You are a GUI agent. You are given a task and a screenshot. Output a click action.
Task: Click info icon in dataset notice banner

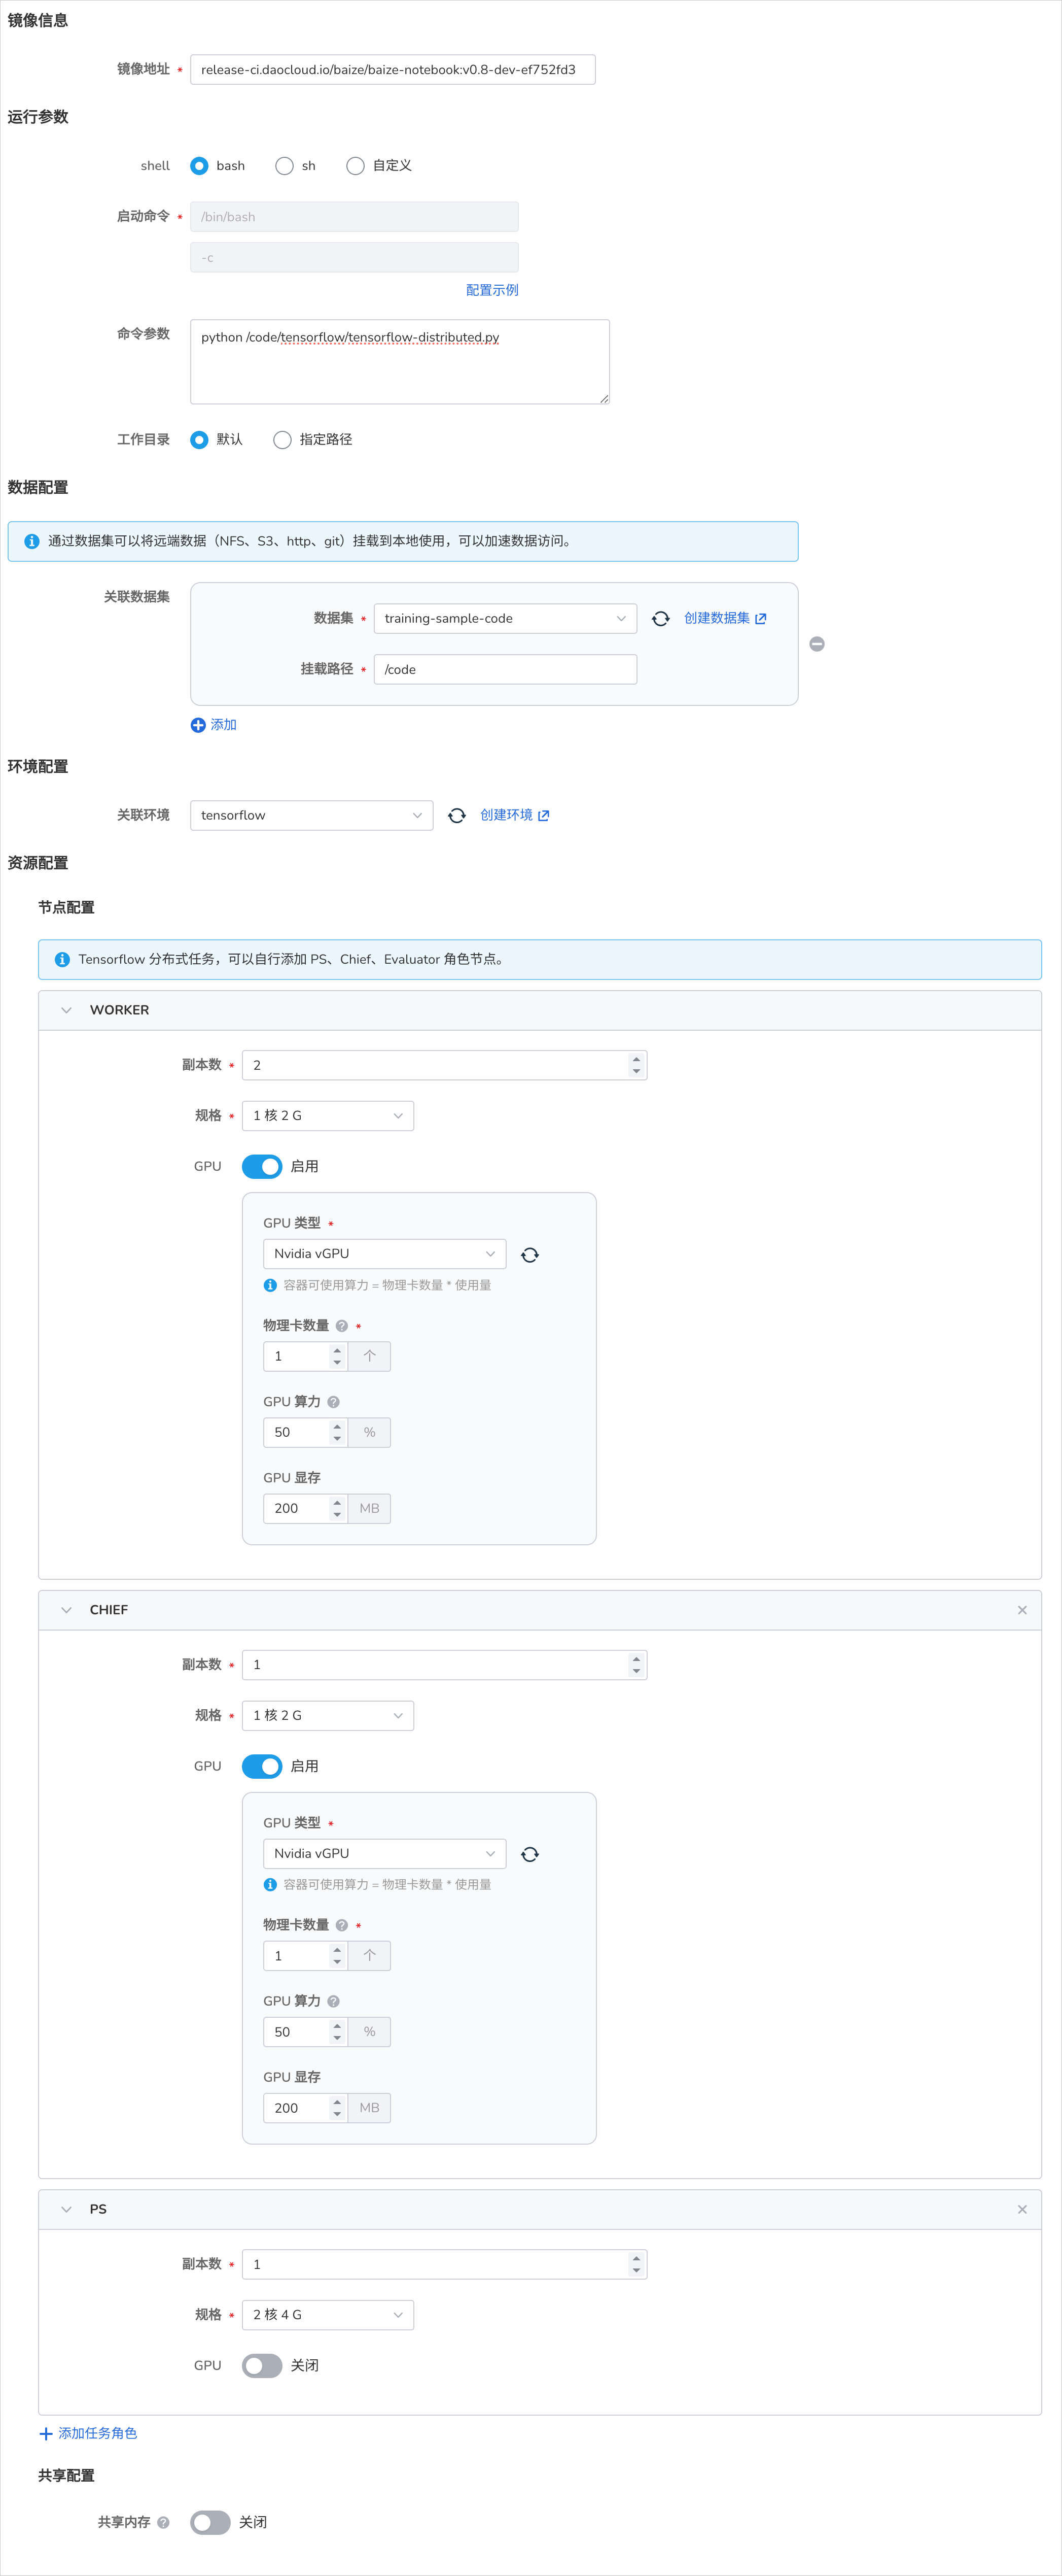point(32,541)
